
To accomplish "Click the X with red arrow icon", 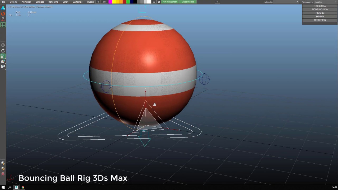I will tap(3, 19).
